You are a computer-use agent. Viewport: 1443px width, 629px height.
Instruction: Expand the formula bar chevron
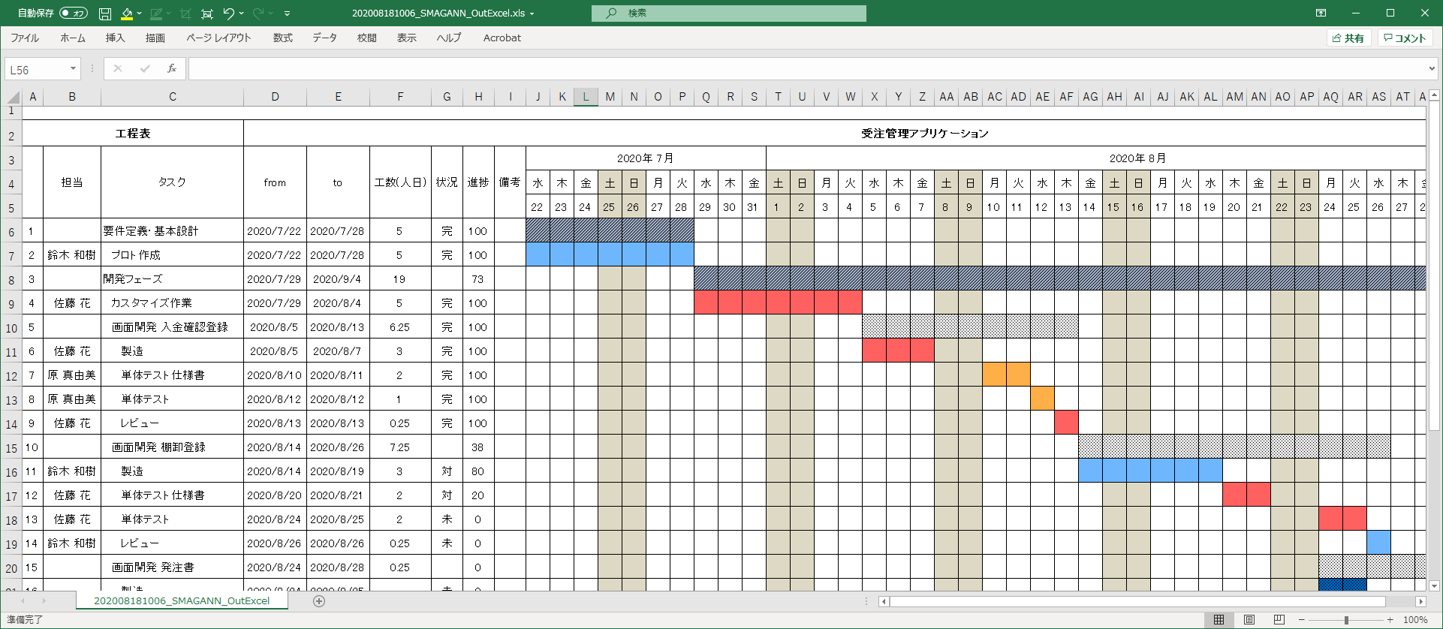pos(1432,69)
